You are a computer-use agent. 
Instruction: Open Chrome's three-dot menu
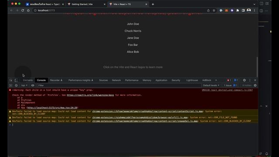click(x=254, y=10)
